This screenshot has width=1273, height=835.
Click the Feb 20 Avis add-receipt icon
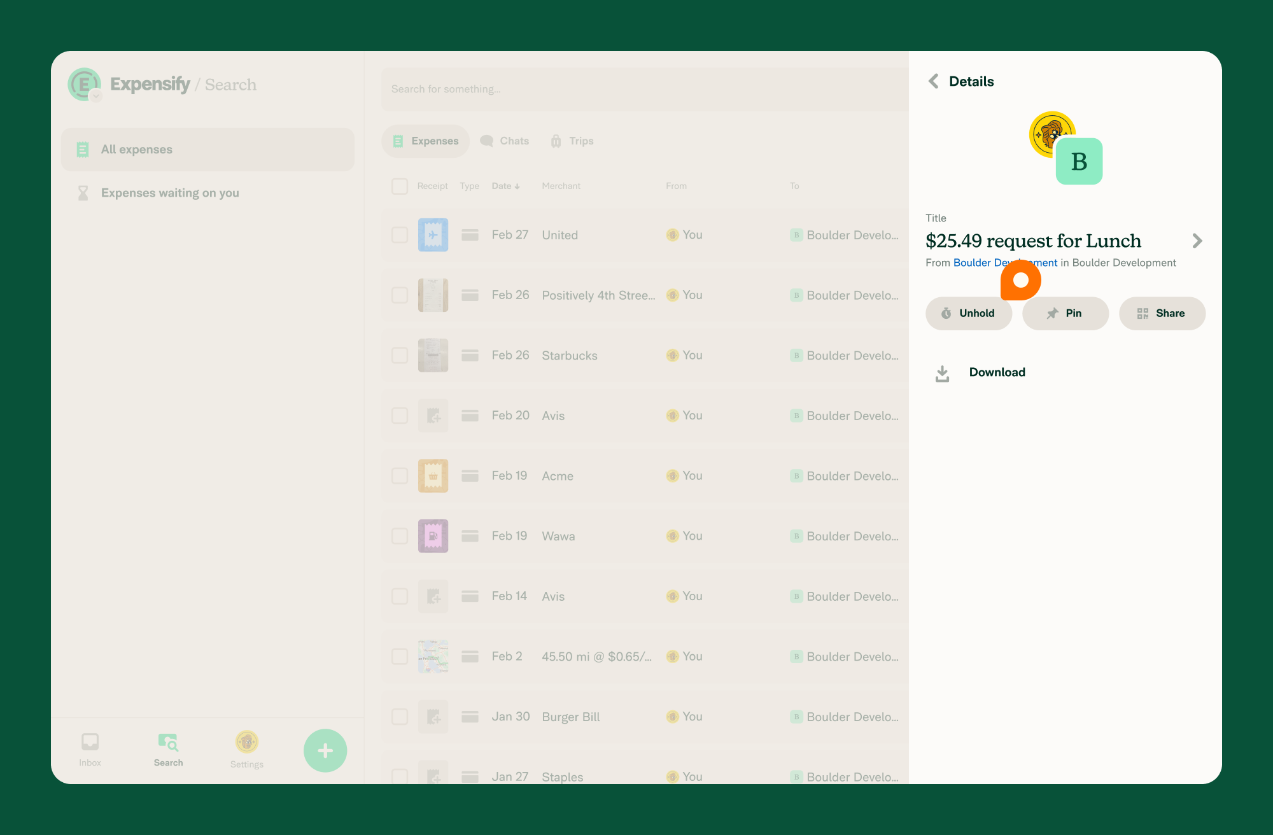433,416
